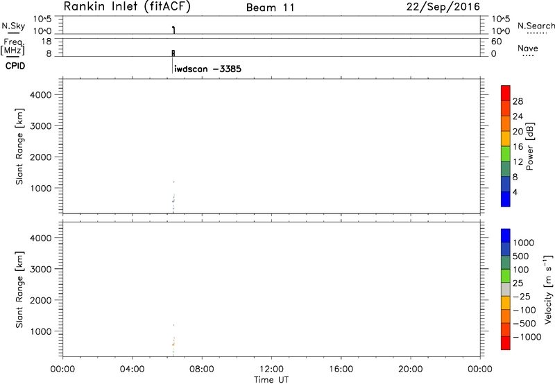Select the teal 8–12 dB Power colorbar segment
555x384 pixels.
click(506, 169)
